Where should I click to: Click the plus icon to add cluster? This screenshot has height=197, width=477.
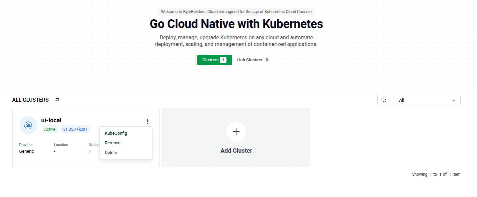(x=236, y=132)
